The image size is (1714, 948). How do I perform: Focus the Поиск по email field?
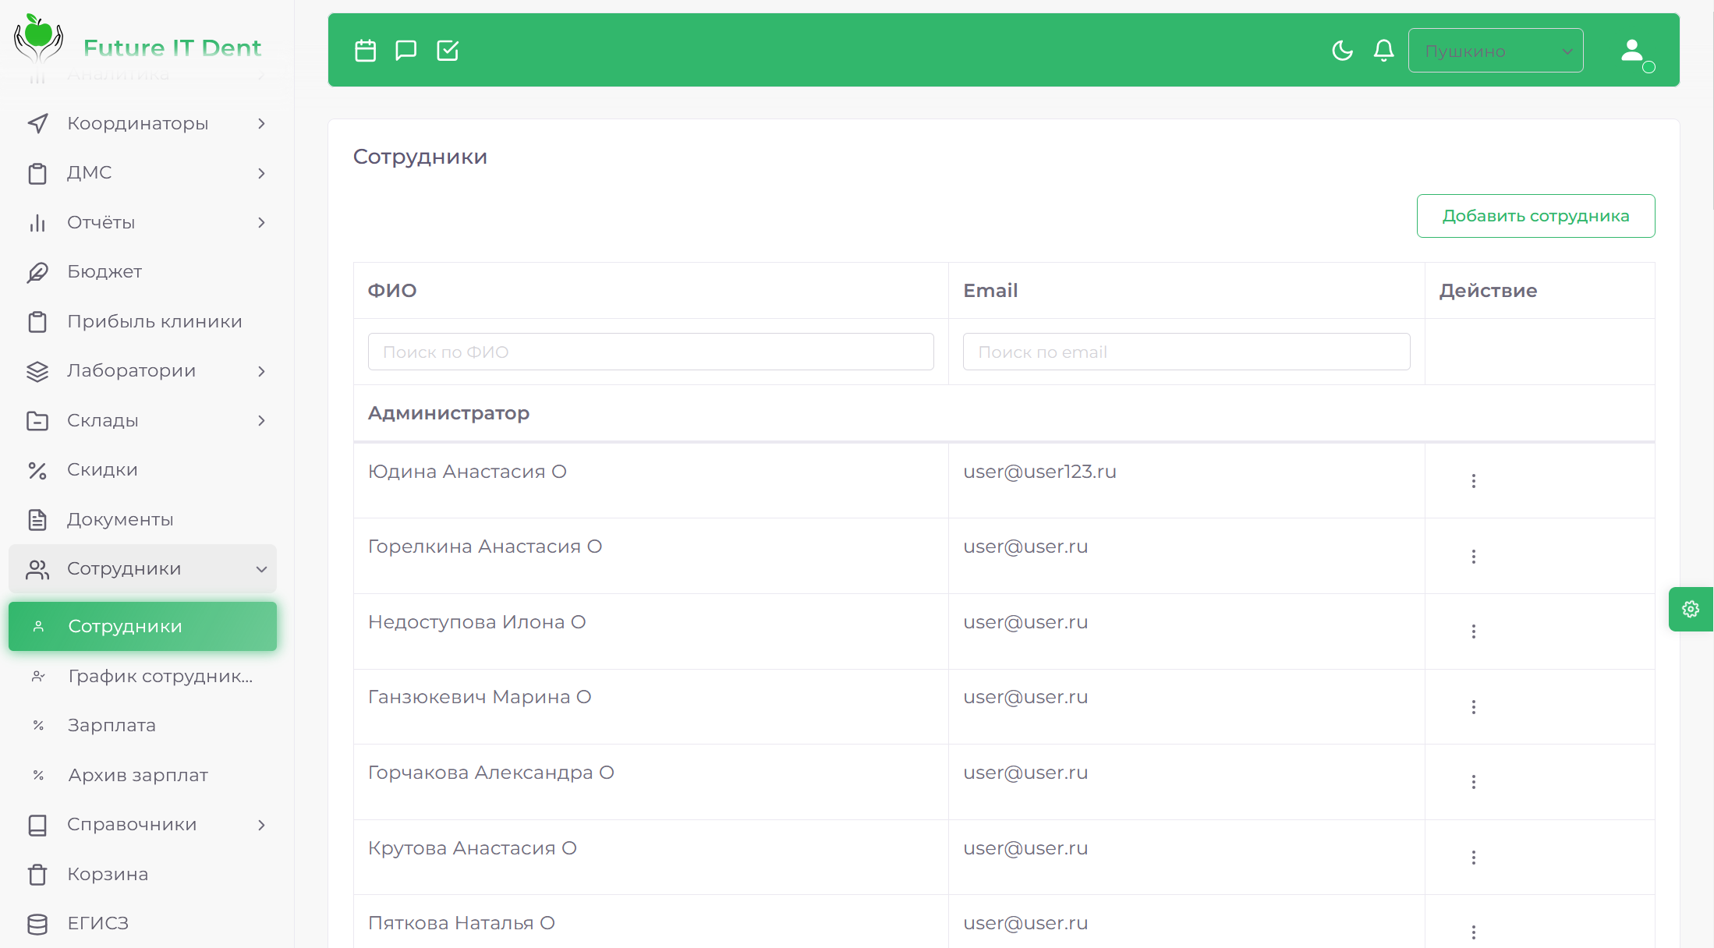click(x=1186, y=352)
